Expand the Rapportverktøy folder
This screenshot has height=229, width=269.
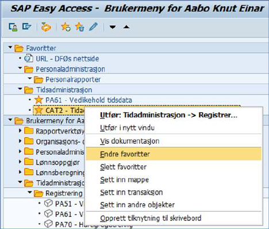20,131
